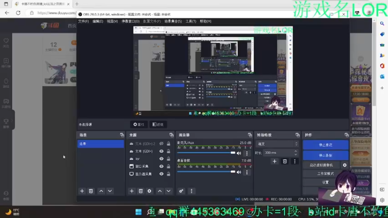The image size is (388, 218).
Task: Open the 桌面音频 three-dot options
Action: click(247, 172)
